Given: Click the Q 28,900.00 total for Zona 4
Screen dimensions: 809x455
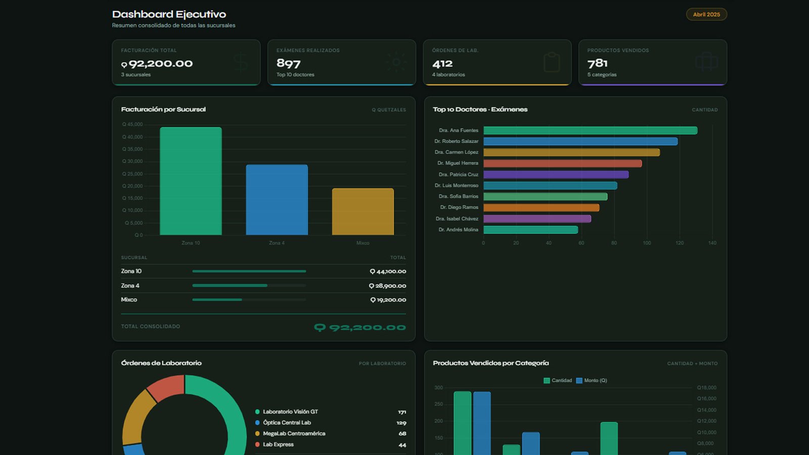Looking at the screenshot, I should click(x=387, y=286).
